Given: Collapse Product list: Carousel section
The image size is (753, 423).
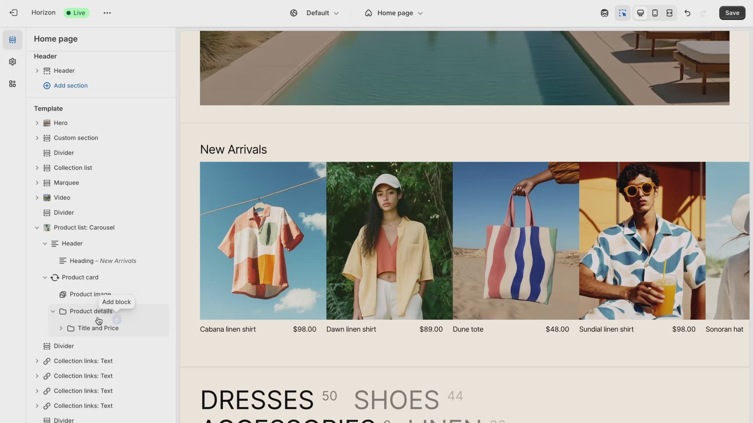Looking at the screenshot, I should coord(37,228).
